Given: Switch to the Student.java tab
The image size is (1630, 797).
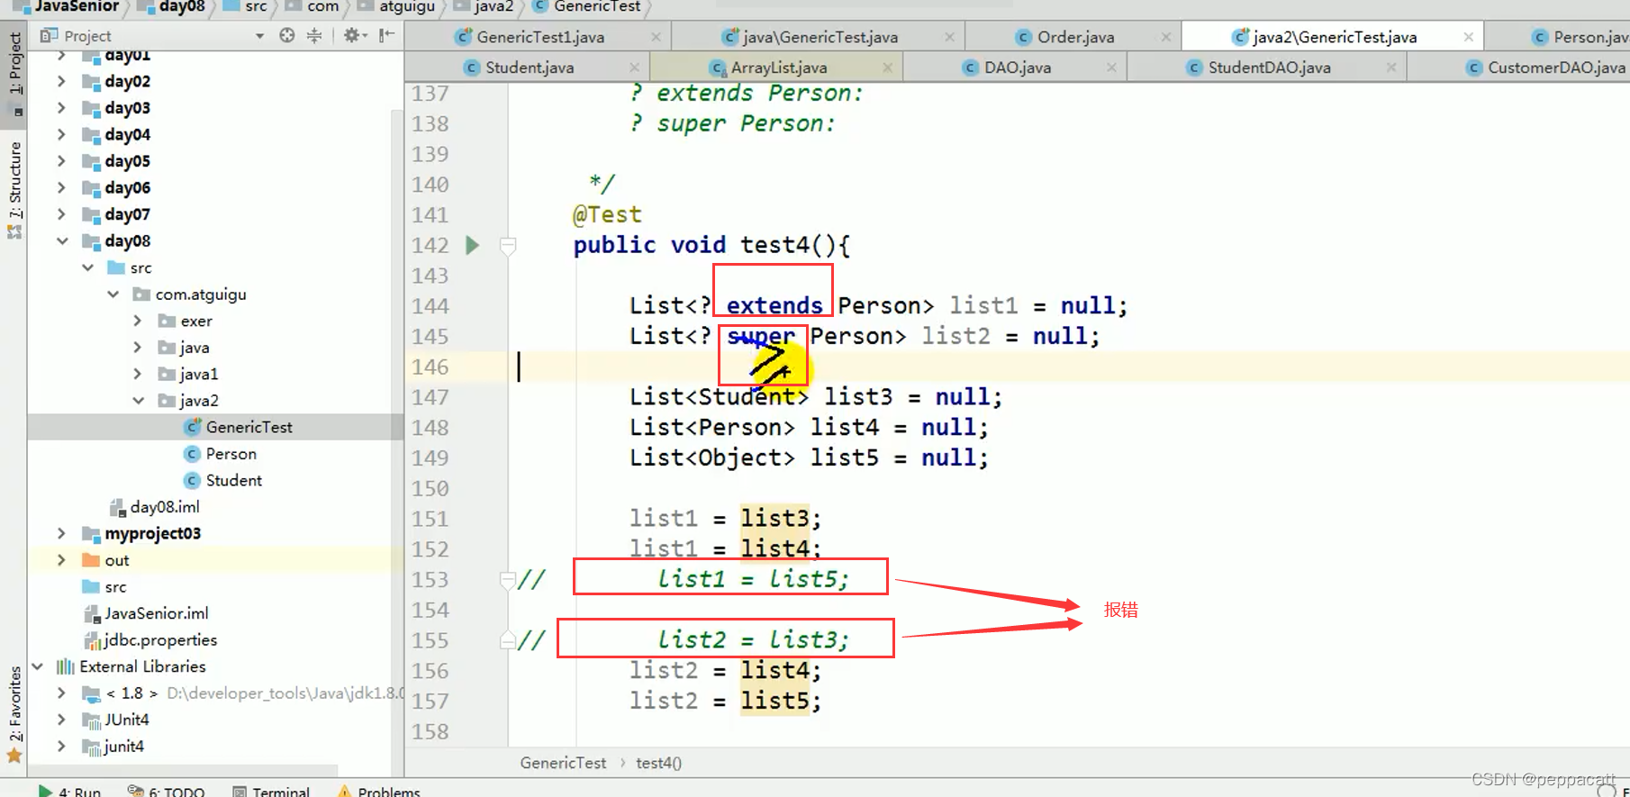Looking at the screenshot, I should [x=529, y=68].
